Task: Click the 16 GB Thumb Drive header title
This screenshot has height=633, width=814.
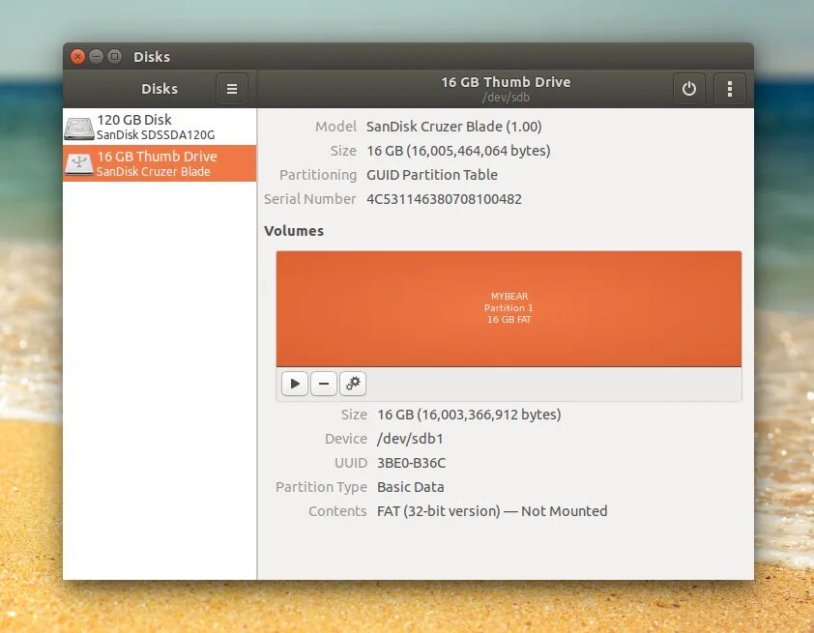Action: coord(507,82)
